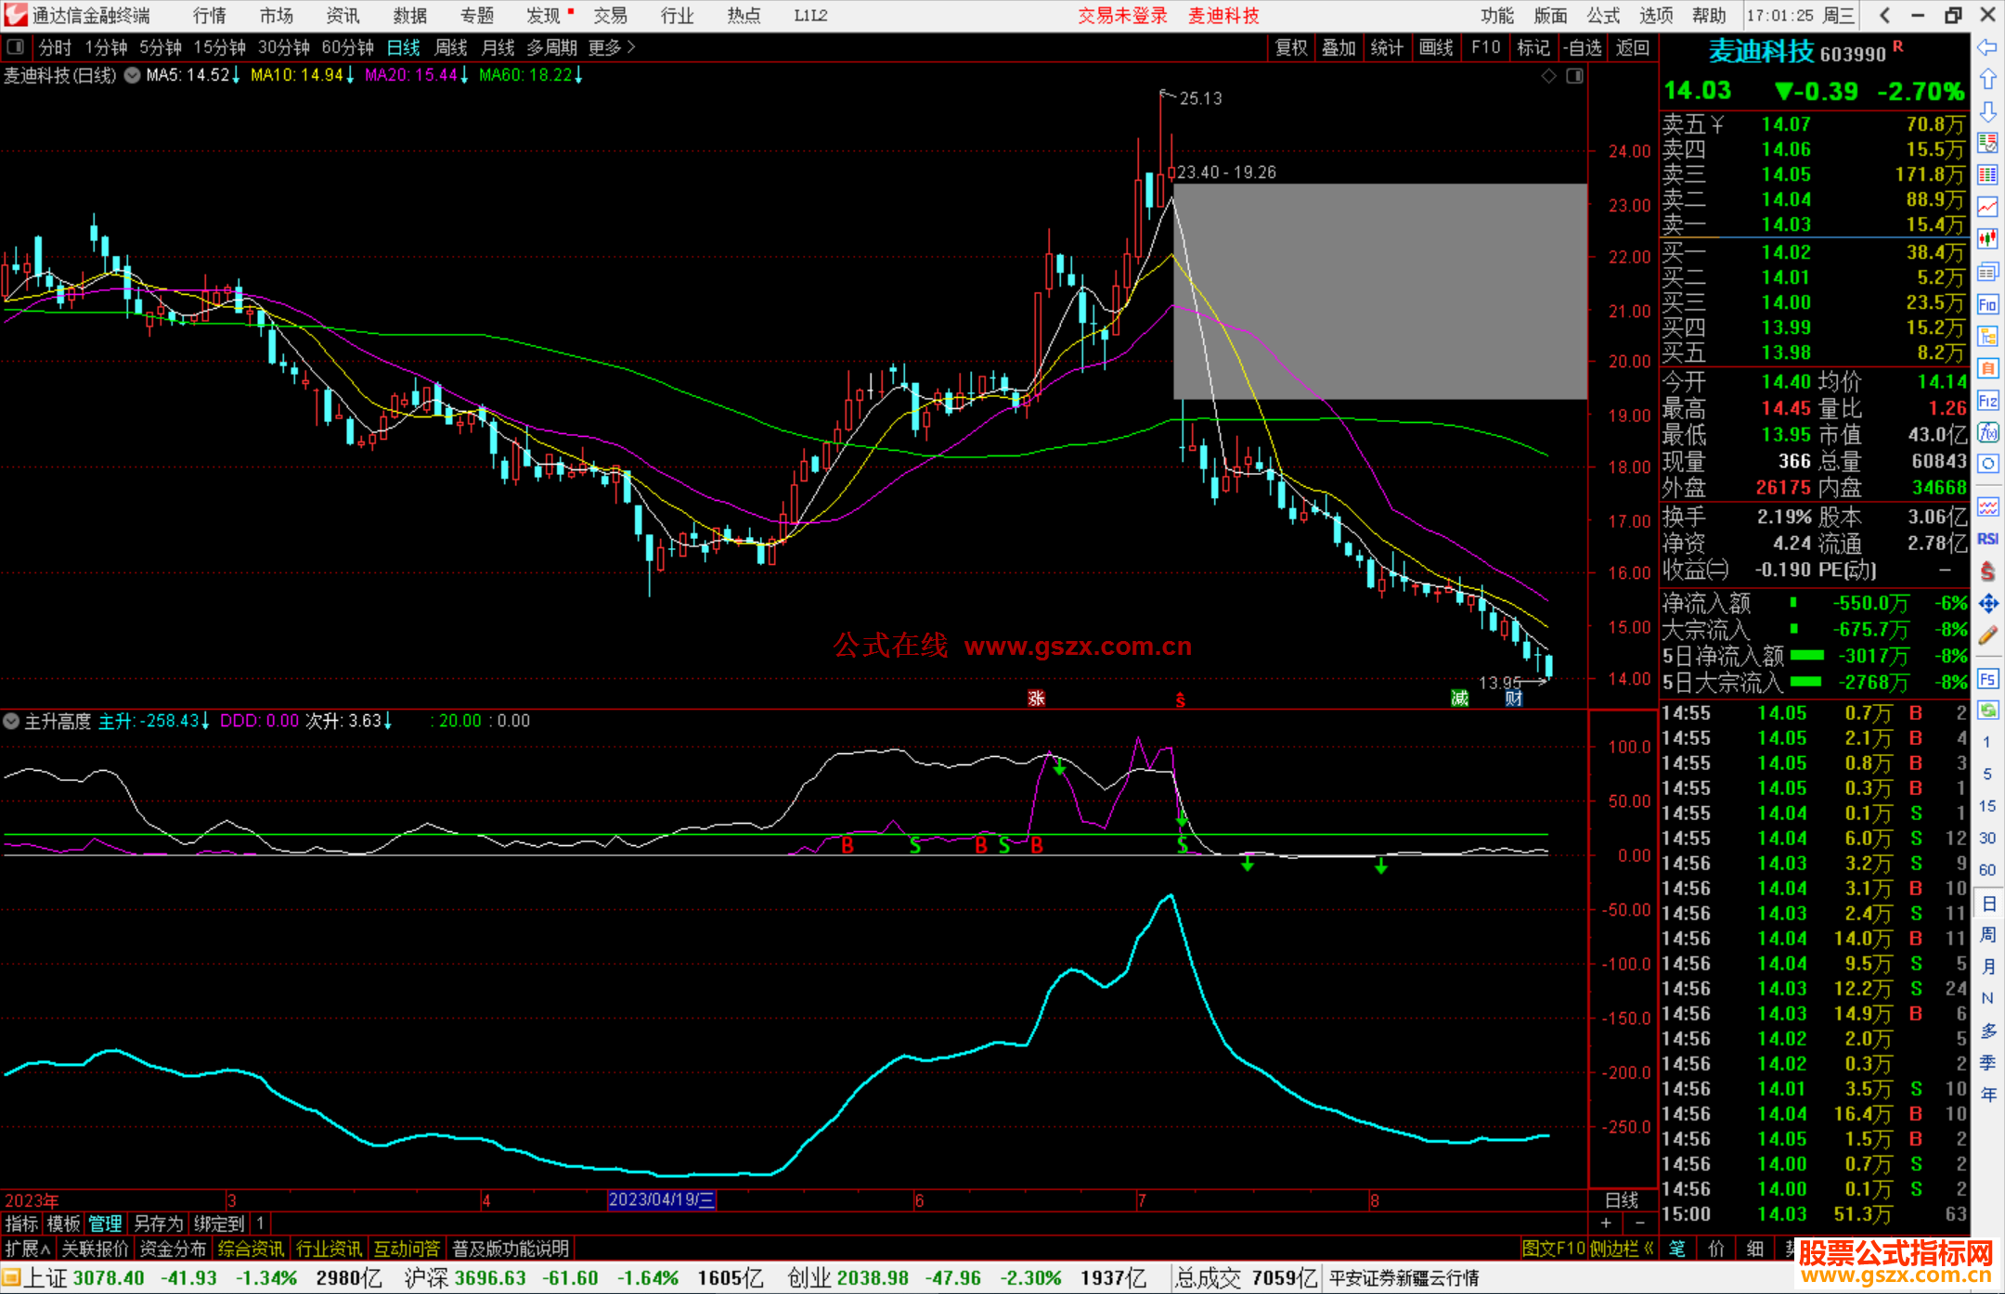The image size is (2005, 1294).
Task: Open the 行情 menu
Action: pos(209,16)
